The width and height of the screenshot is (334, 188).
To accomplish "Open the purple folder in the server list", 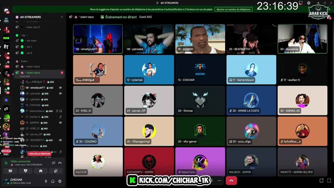I will coord(6,100).
